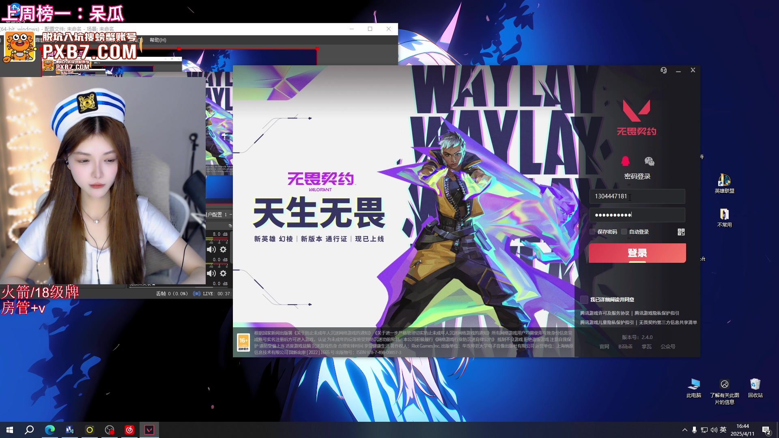This screenshot has width=779, height=438.
Task: Open 腾讯游戏隐私保护指引 link
Action: (x=656, y=313)
